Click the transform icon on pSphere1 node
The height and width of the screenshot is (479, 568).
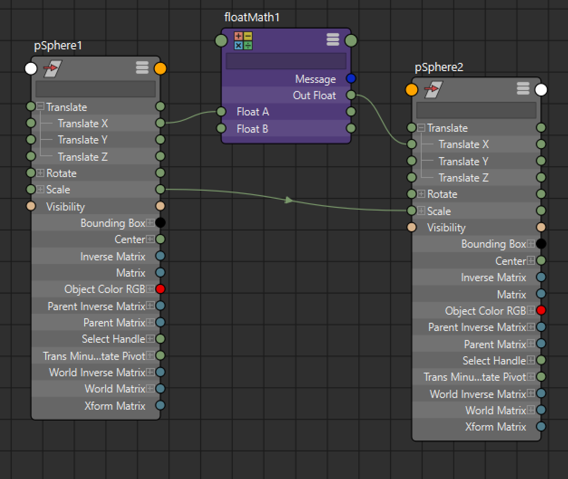click(x=53, y=69)
